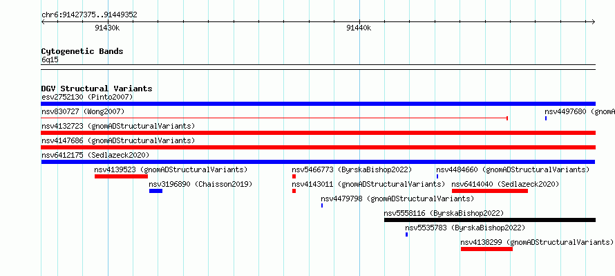Open nsv830727 (Wong2007) label
615x276 pixels.
[83, 111]
